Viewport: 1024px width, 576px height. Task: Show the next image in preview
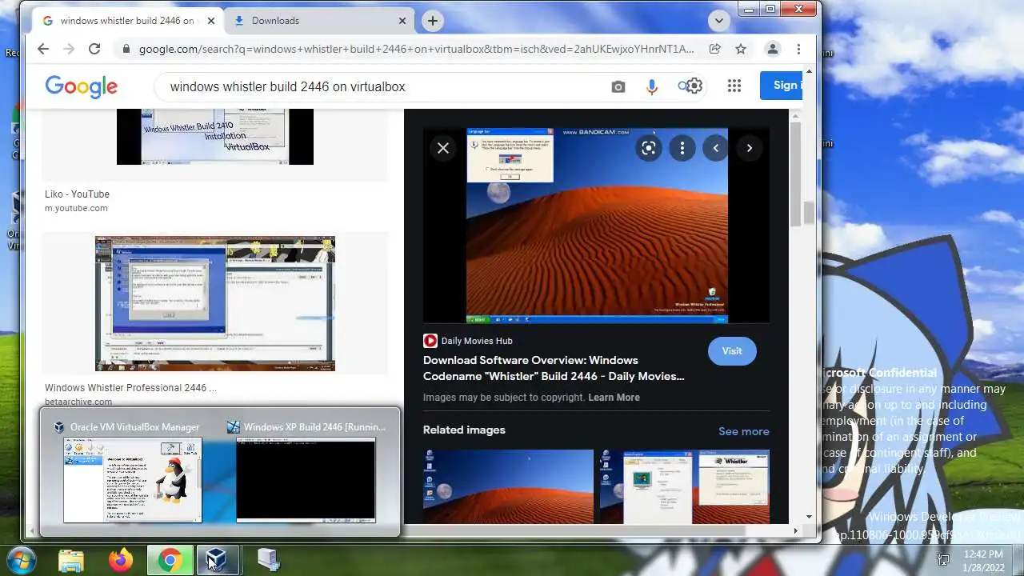point(750,148)
